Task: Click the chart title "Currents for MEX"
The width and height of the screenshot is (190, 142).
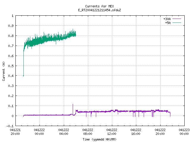Action: click(99, 6)
